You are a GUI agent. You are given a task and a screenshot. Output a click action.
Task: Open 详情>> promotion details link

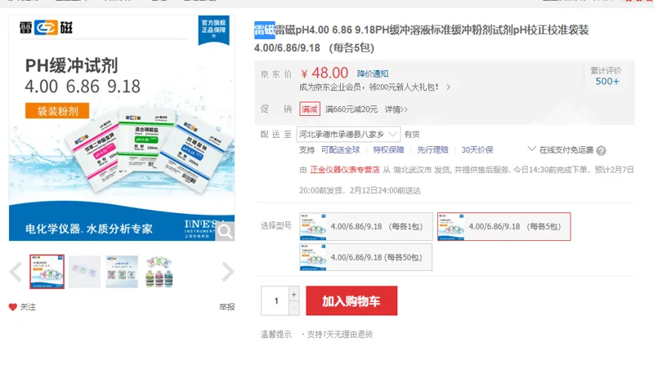(396, 109)
